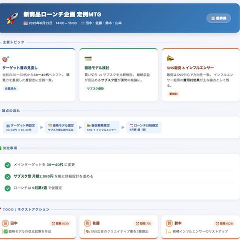The width and height of the screenshot is (240, 240).
Task: Click the meeting time 14:00 – 15:00
Action: click(66, 23)
